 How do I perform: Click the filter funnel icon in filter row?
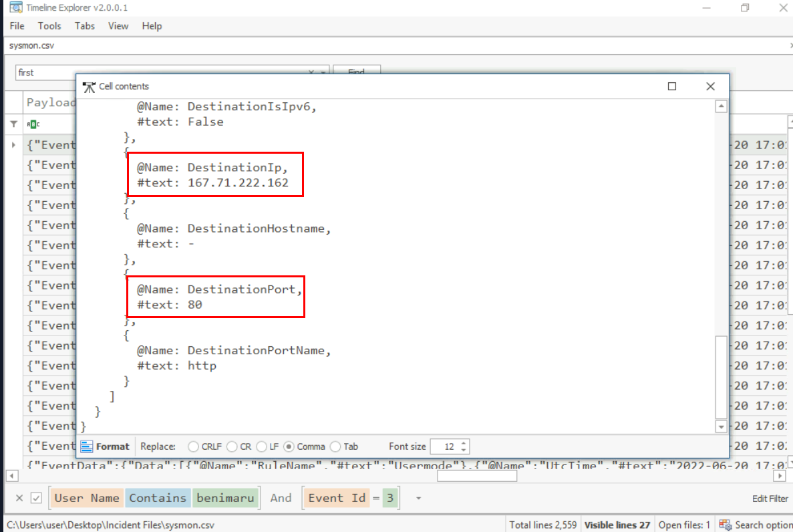(13, 124)
